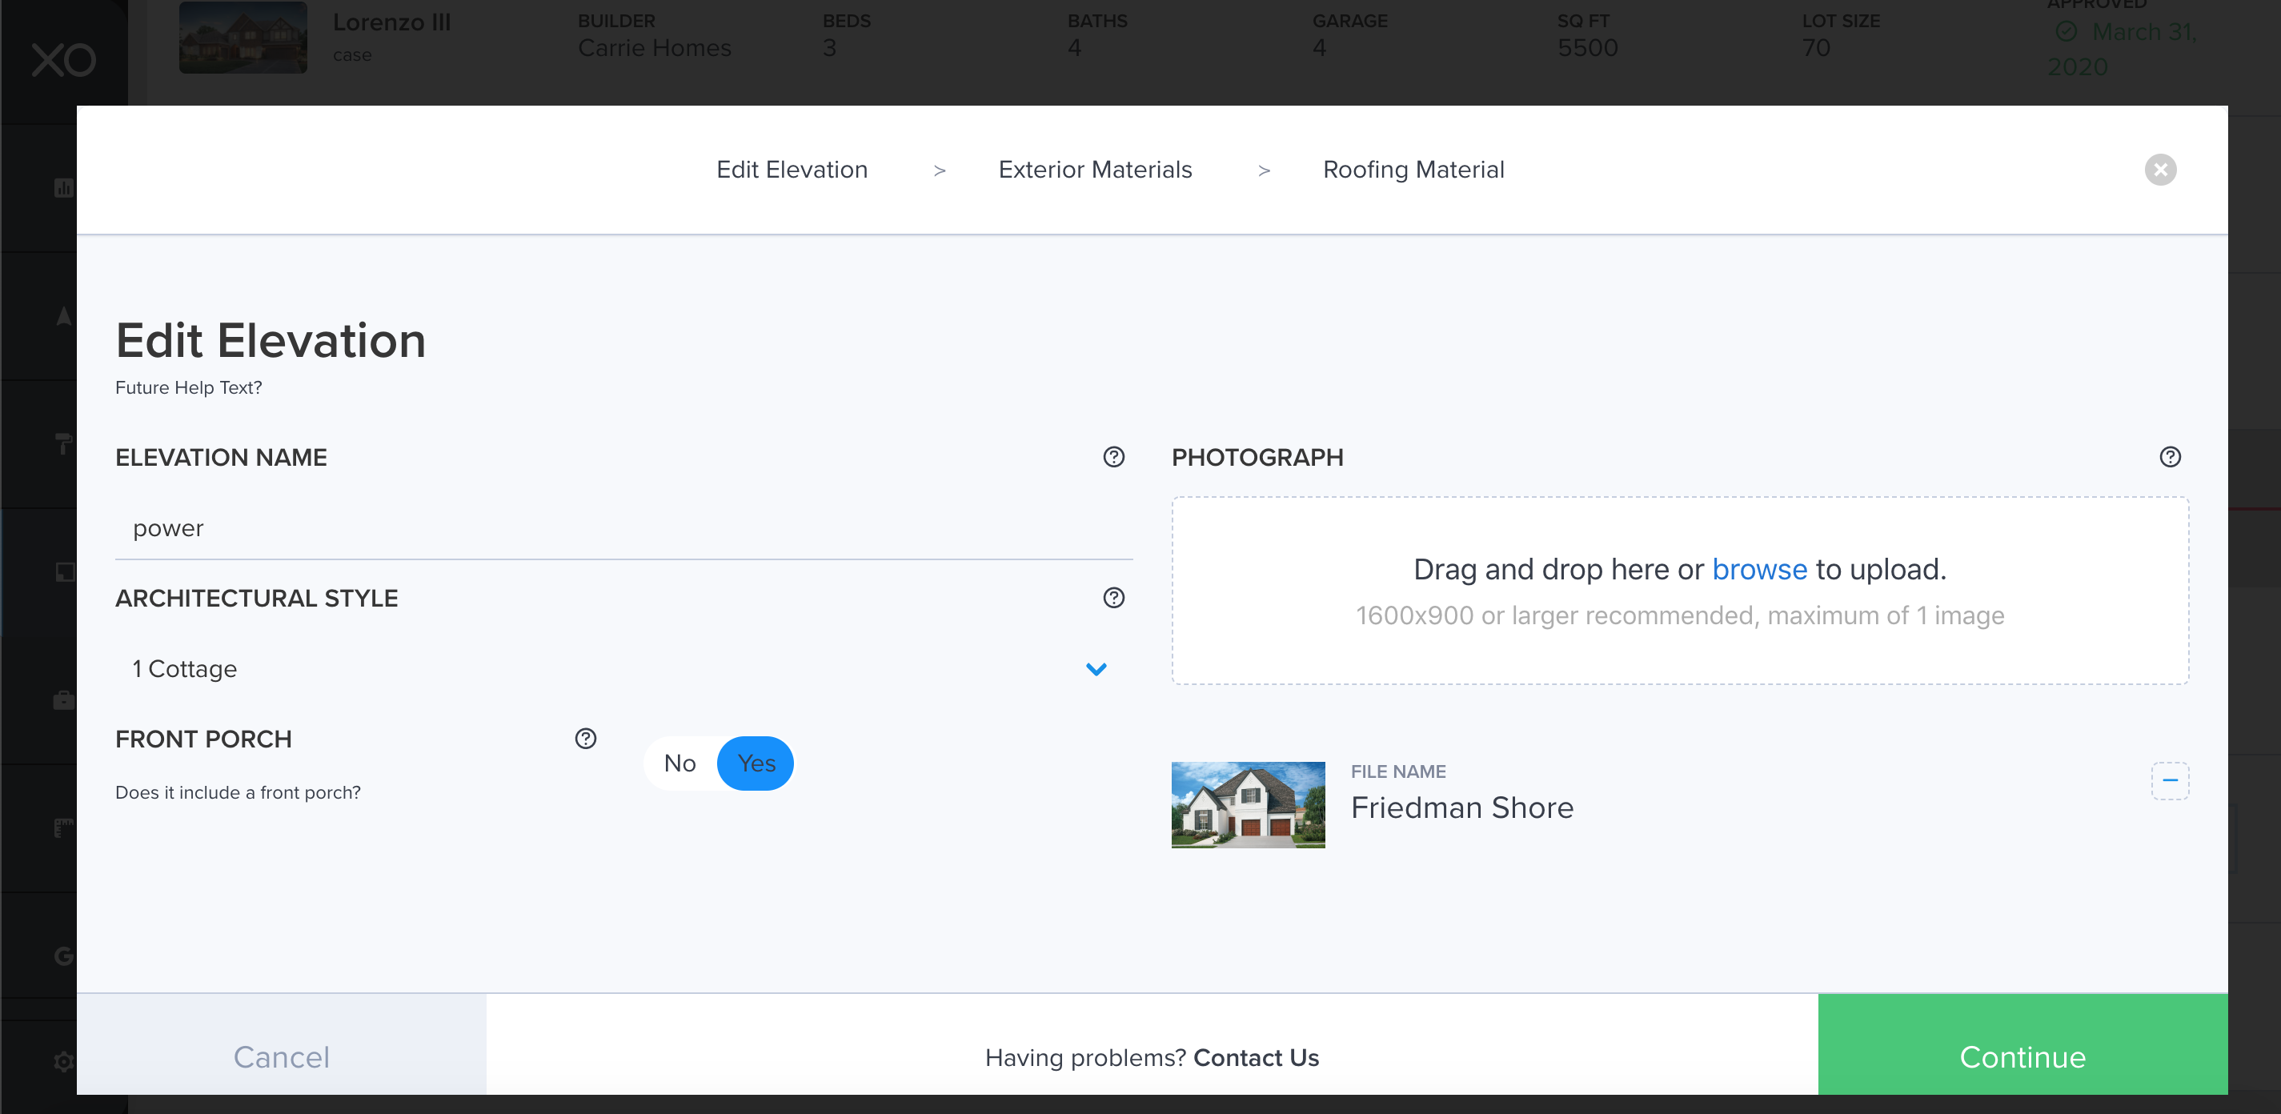Go to Exterior Materials step

pyautogui.click(x=1094, y=169)
